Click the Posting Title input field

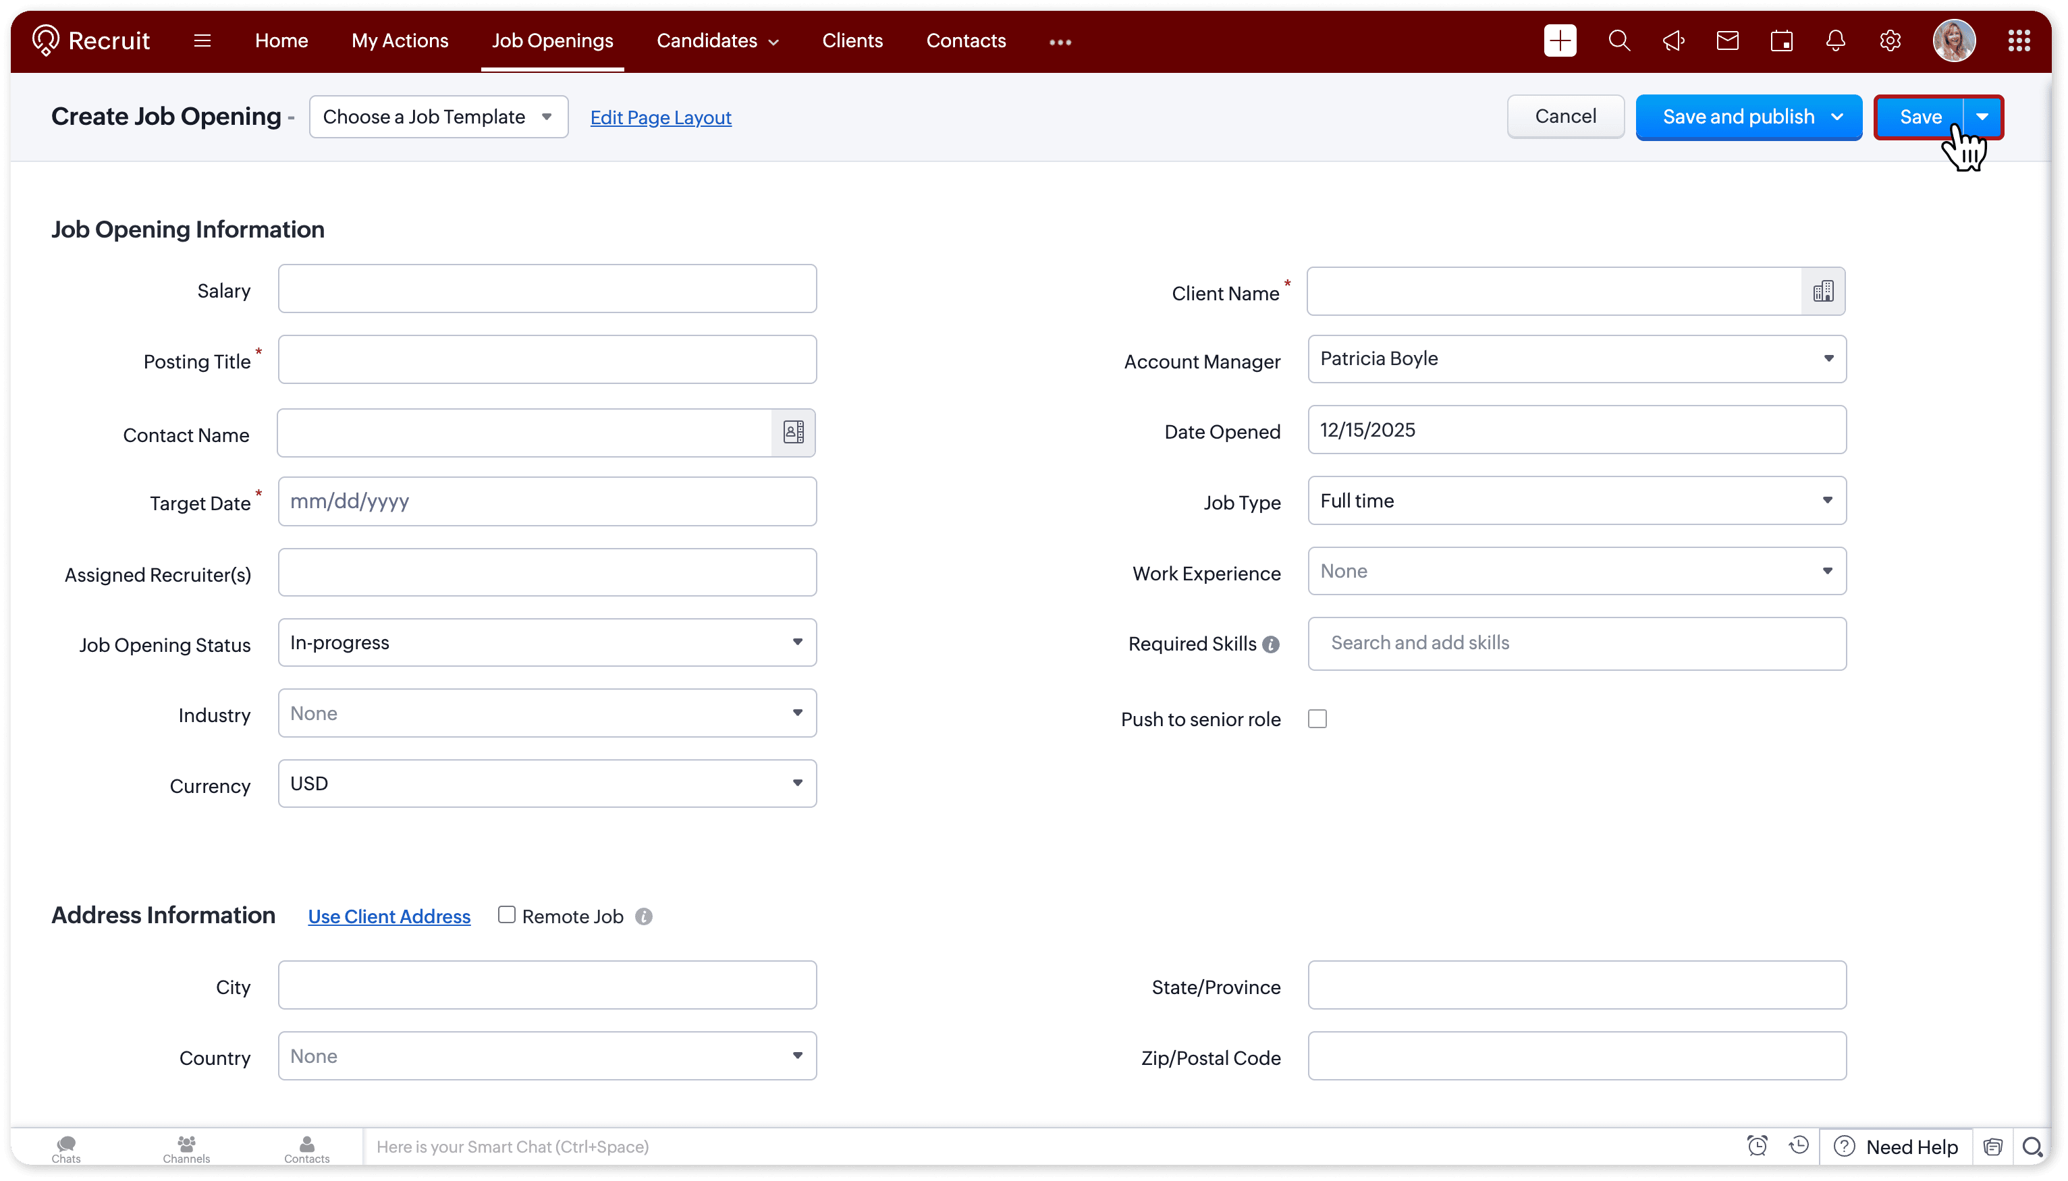[x=547, y=359]
